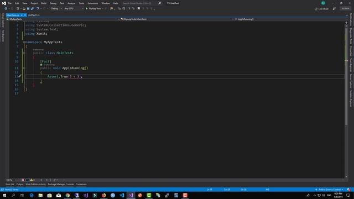The height and width of the screenshot is (199, 354).
Task: Switch to the MainTests.cs tab
Action: pos(13,15)
